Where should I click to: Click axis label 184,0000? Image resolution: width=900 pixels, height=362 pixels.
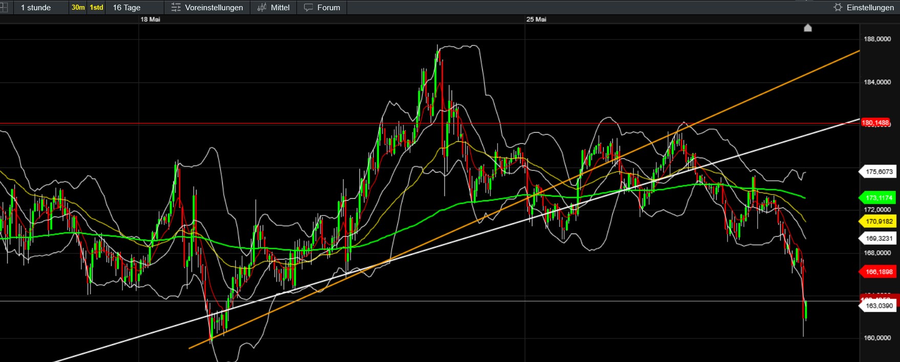(877, 82)
